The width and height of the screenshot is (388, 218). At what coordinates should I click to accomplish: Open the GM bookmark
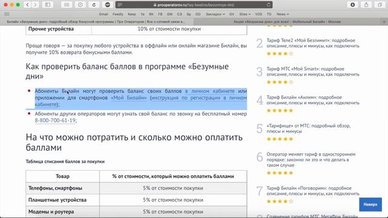(x=170, y=14)
